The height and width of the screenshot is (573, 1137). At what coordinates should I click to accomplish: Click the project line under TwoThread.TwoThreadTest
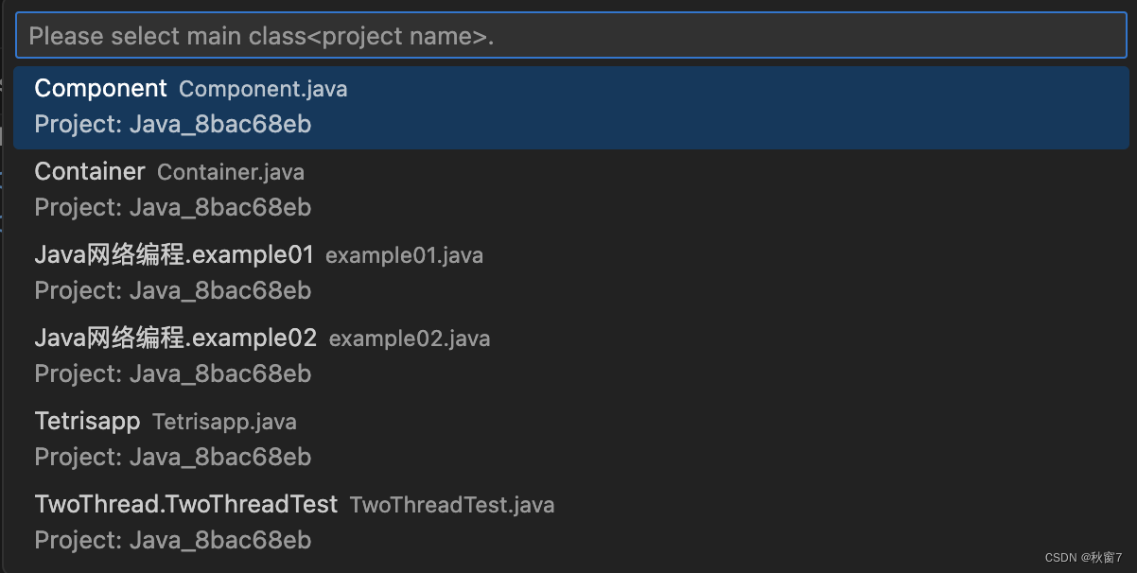point(173,541)
